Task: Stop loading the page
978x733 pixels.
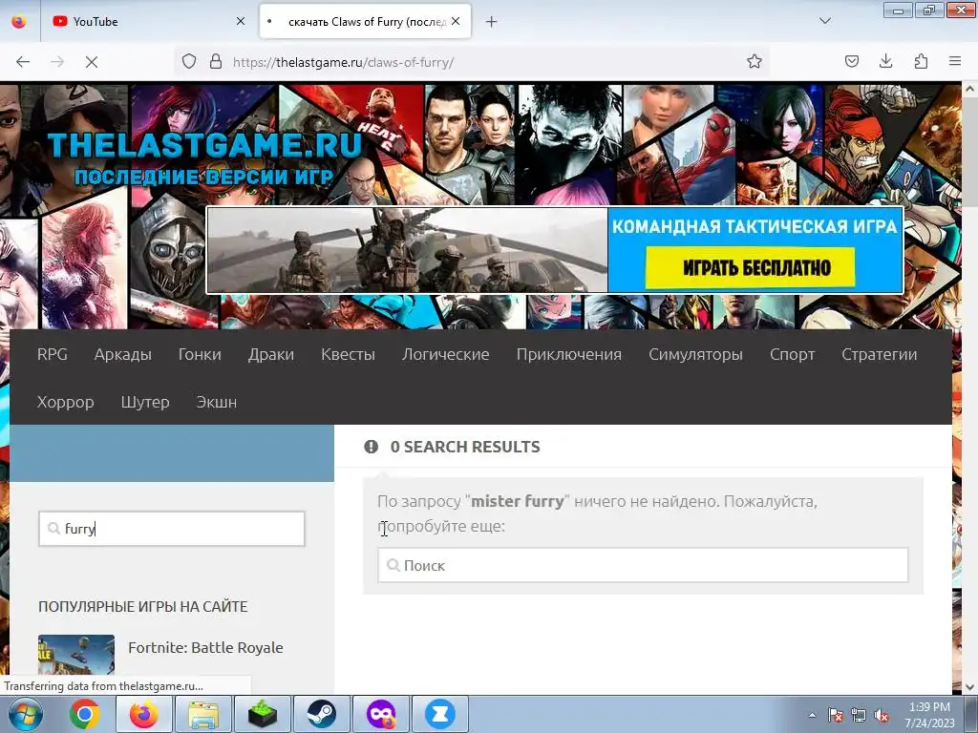Action: pyautogui.click(x=92, y=62)
